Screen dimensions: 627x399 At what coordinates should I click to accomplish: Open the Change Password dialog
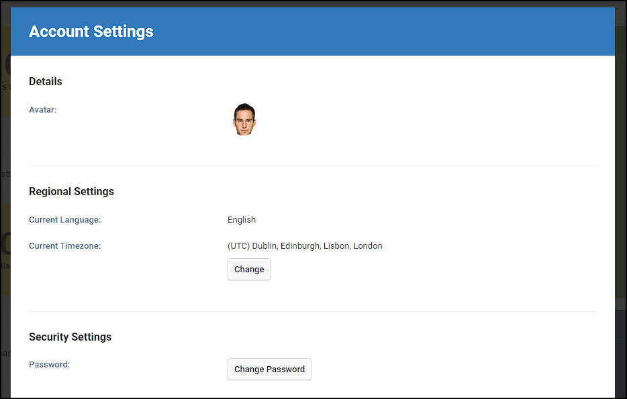(x=269, y=369)
